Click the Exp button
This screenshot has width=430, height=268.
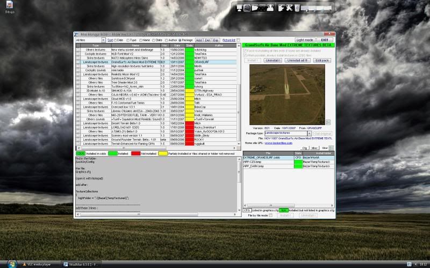point(216,40)
